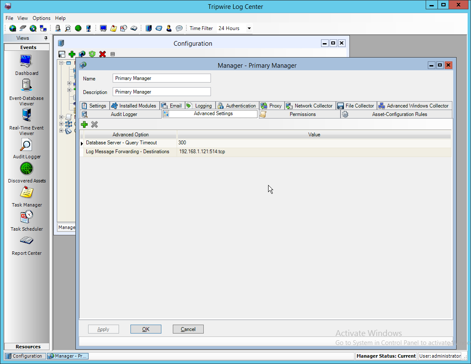471x364 pixels.
Task: Click red X in Configuration window toolbar
Action: pos(103,54)
